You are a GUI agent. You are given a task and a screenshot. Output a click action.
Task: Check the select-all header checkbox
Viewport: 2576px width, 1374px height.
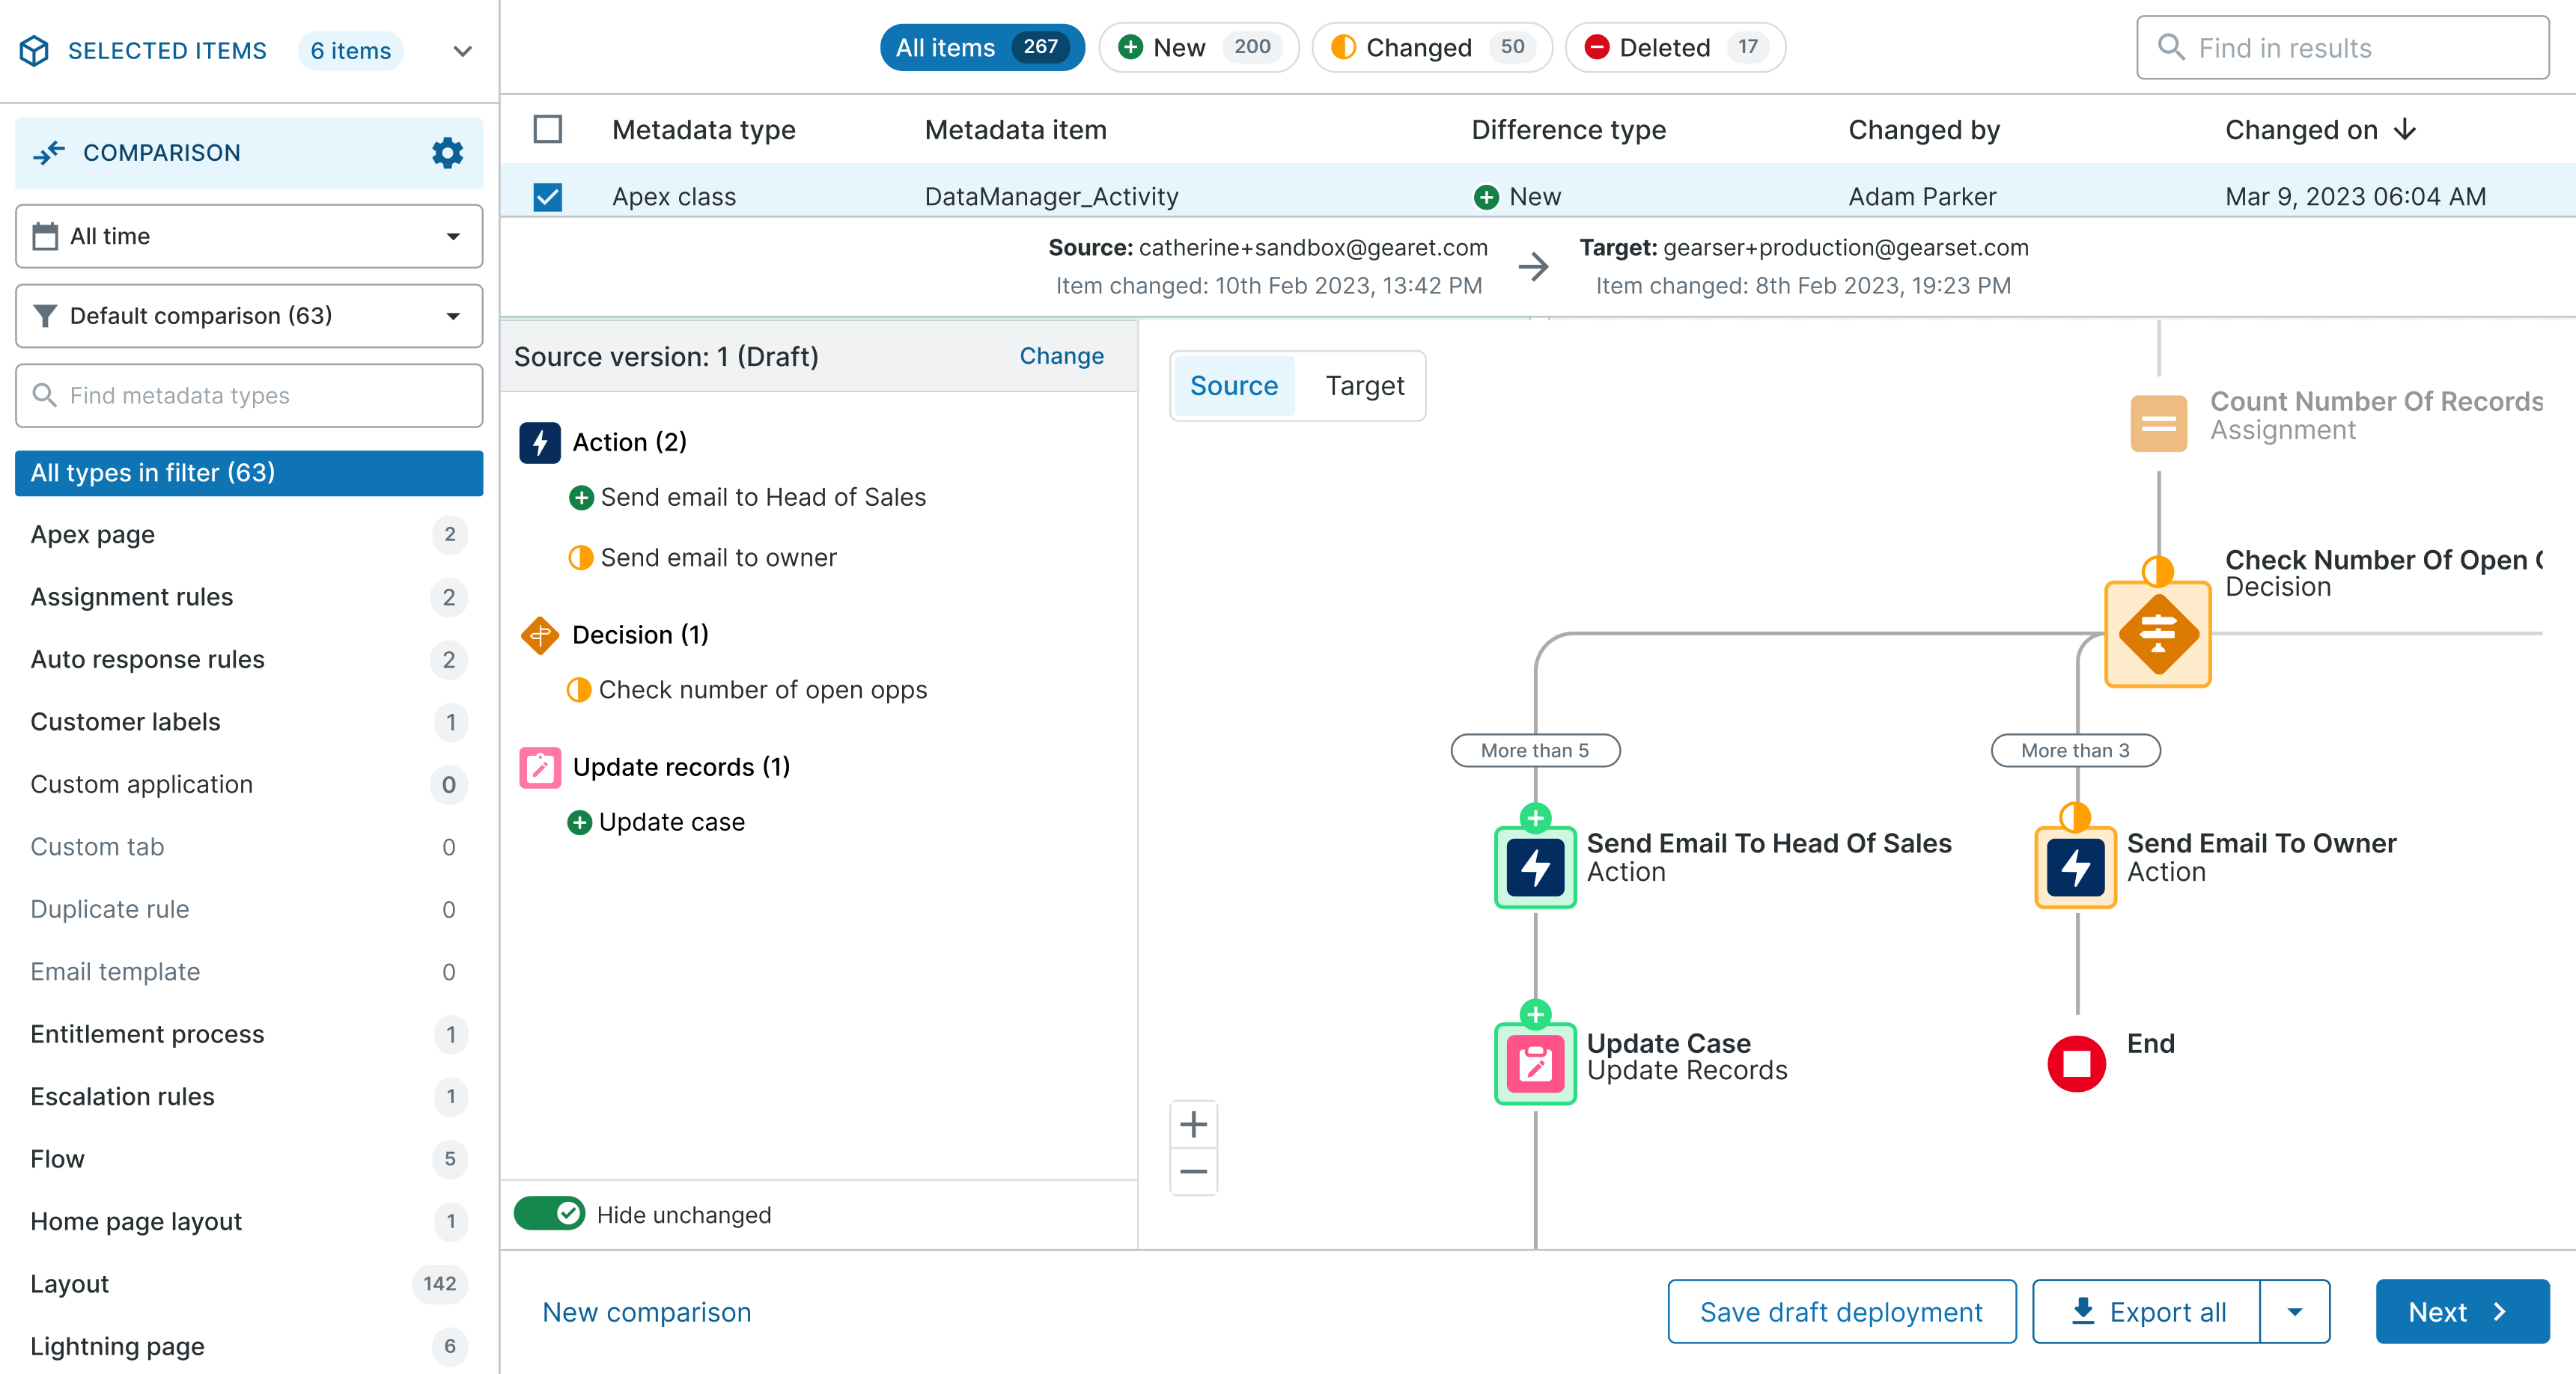coord(548,130)
